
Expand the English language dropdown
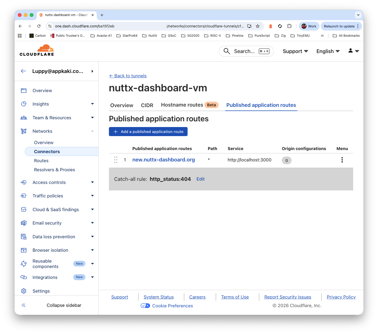[x=328, y=51]
